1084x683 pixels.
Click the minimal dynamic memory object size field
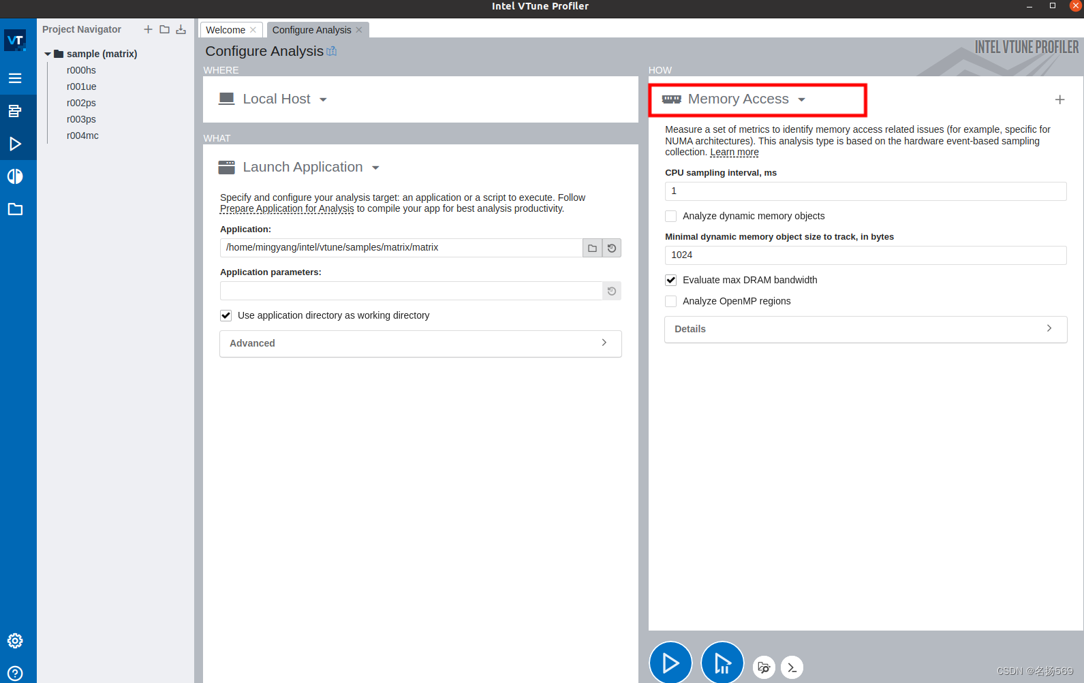(x=865, y=255)
